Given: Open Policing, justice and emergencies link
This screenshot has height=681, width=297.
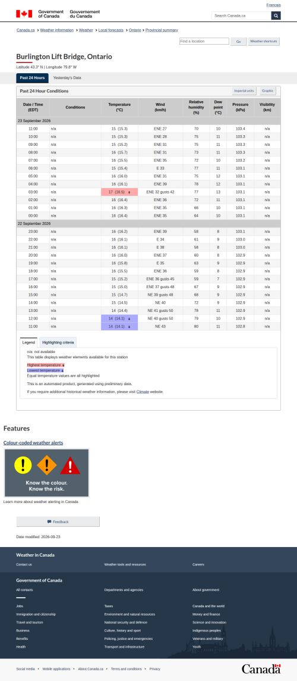Looking at the screenshot, I should (128, 638).
